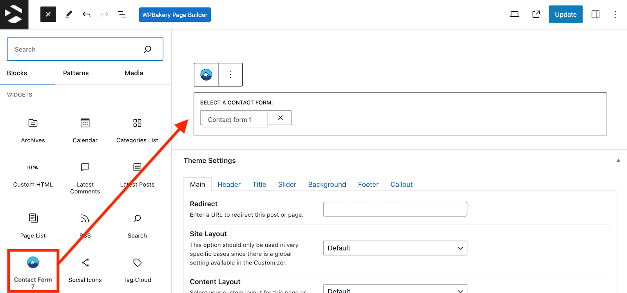Switch to Blocks tab
The image size is (627, 293).
point(17,73)
